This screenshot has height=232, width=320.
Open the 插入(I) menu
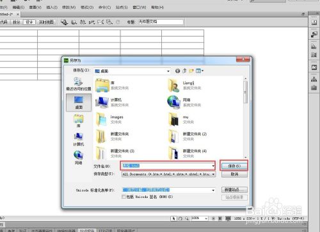(52, 8)
